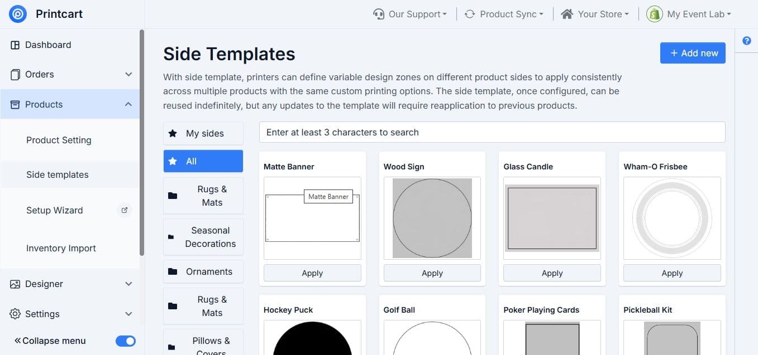758x355 pixels.
Task: Click the external link icon beside Setup Wizard
Action: (125, 210)
